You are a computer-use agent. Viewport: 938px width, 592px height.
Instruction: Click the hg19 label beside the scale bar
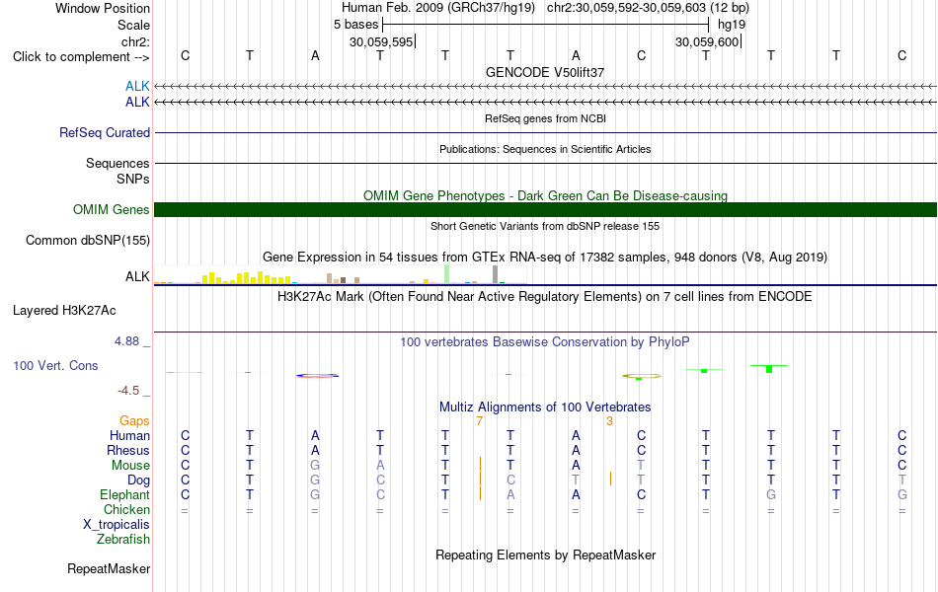[x=732, y=25]
